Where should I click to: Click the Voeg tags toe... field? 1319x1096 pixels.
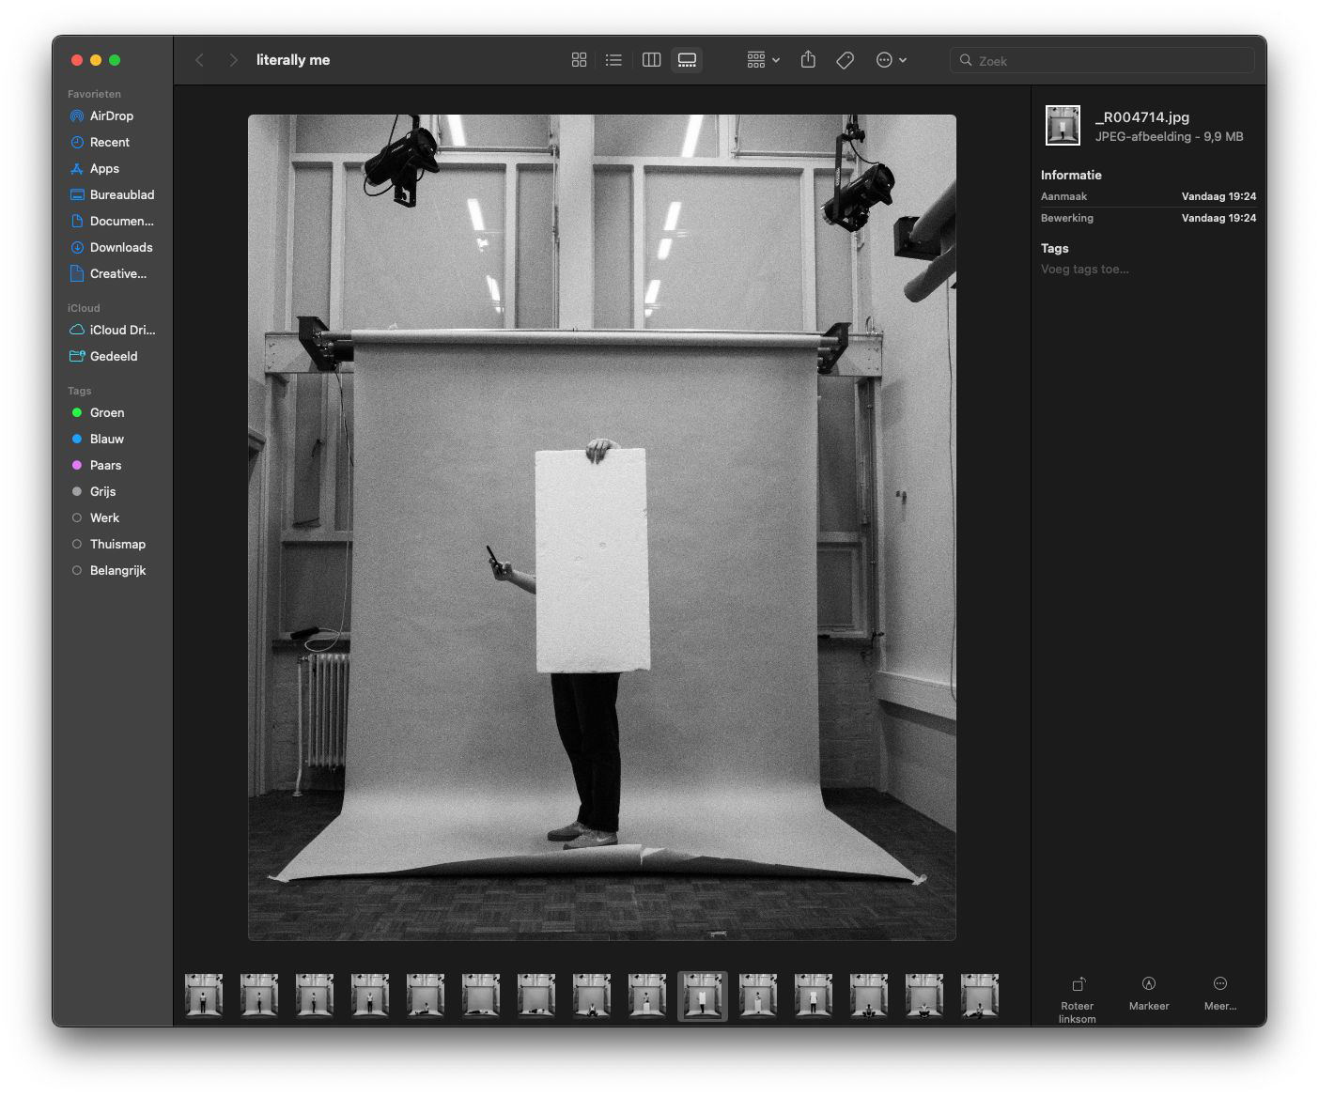1085,269
